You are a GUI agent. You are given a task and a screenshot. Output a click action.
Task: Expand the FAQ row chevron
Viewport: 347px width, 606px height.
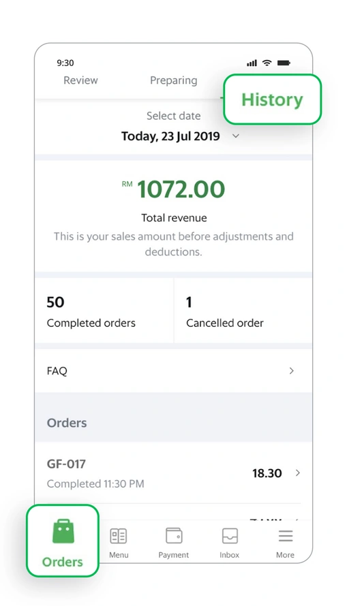(291, 370)
